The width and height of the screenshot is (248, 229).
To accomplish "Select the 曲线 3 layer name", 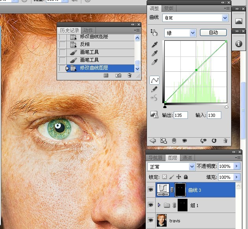I will pyautogui.click(x=195, y=190).
